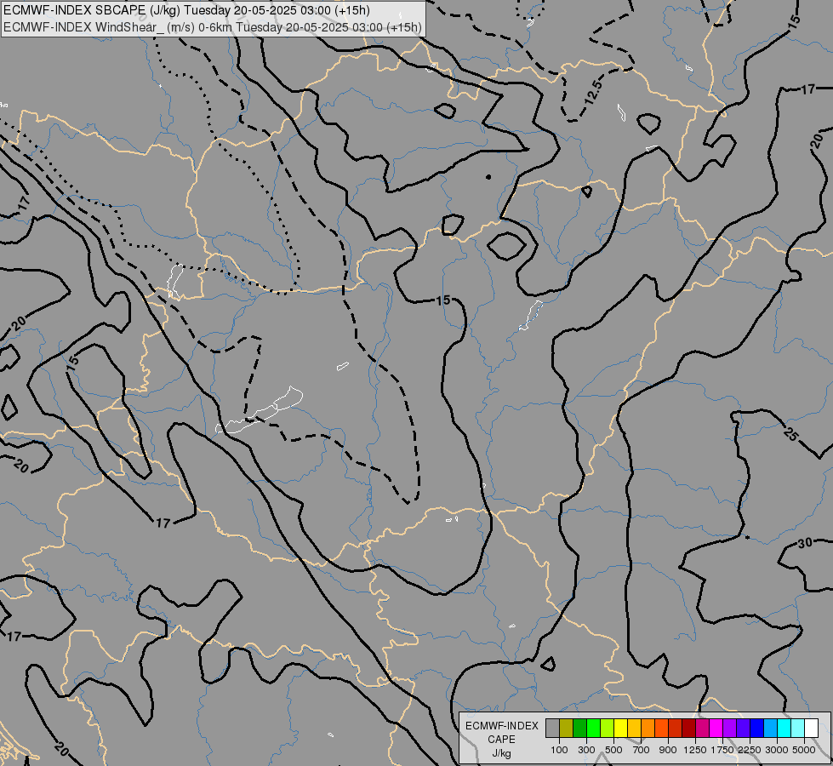Viewport: 833px width, 766px height.
Task: Click the ECMWF-INDEX legend heading
Action: pos(501,726)
